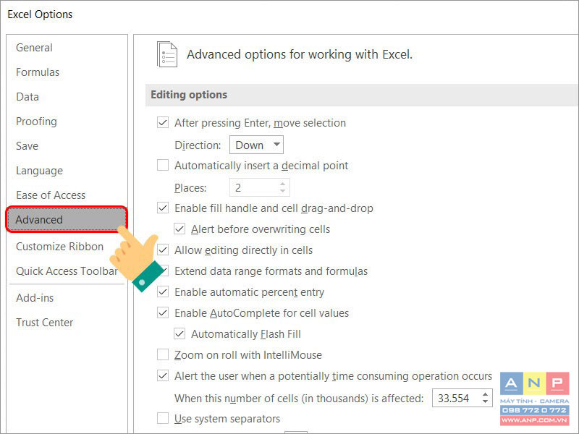Go to Quick Access Toolbar settings
This screenshot has height=434, width=579.
(x=67, y=271)
